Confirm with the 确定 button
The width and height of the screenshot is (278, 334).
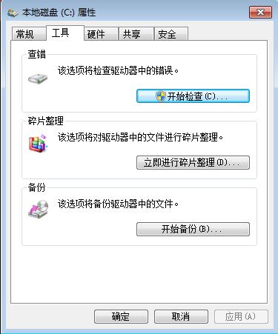[x=121, y=316]
